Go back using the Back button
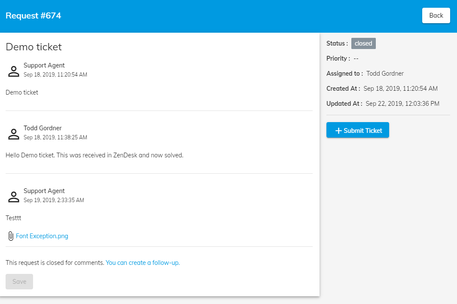 (436, 15)
